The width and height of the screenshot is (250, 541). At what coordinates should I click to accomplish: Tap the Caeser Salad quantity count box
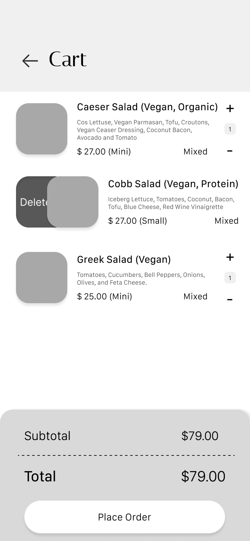230,129
